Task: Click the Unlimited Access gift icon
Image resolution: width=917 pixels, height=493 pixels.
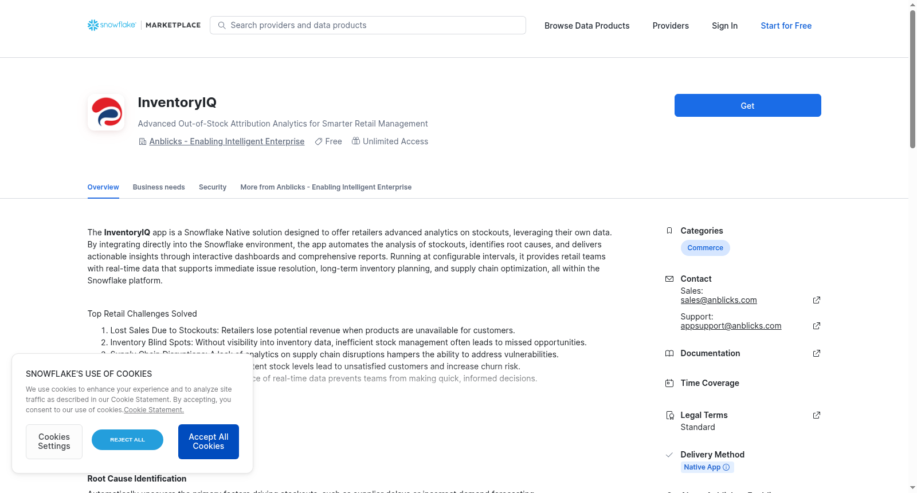Action: [356, 141]
